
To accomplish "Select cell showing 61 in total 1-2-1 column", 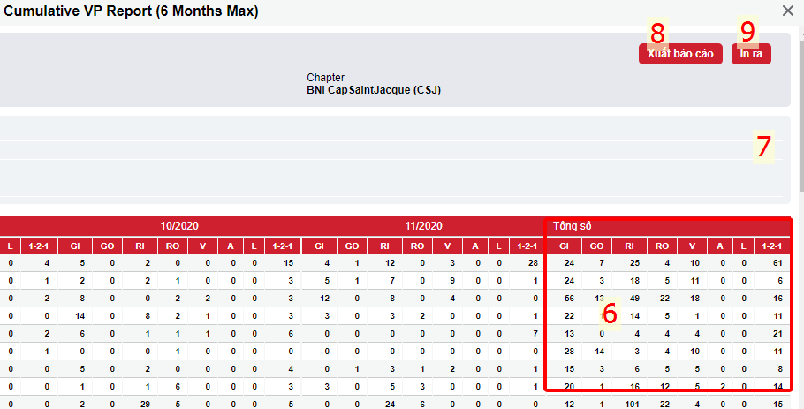I will pos(777,263).
